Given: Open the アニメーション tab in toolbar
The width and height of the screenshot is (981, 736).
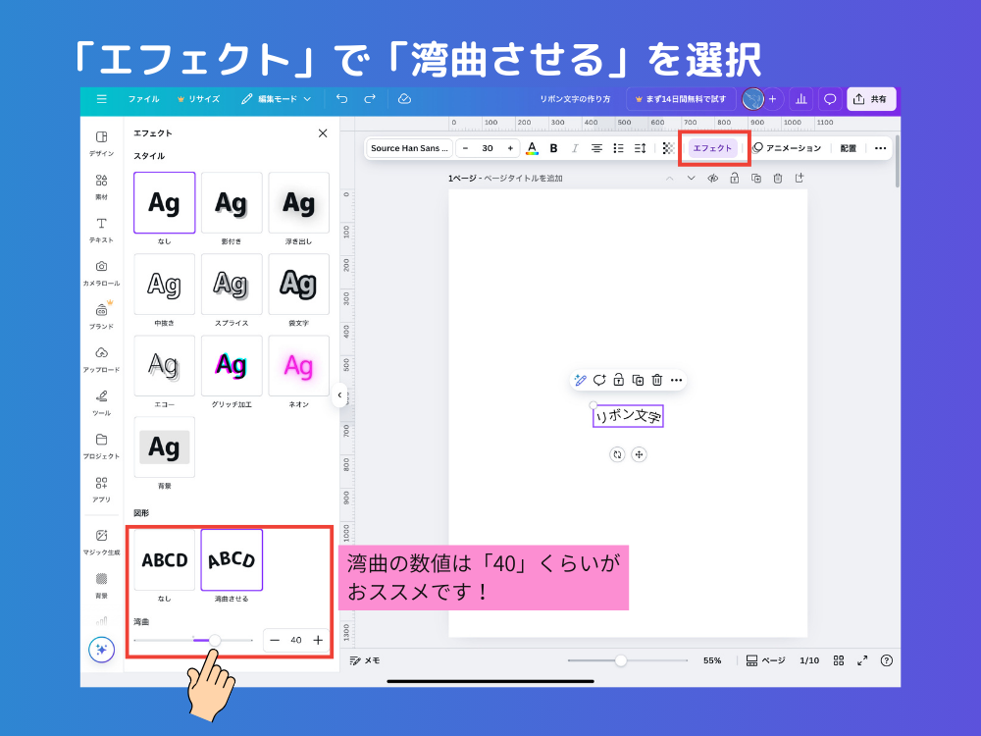Looking at the screenshot, I should (787, 148).
